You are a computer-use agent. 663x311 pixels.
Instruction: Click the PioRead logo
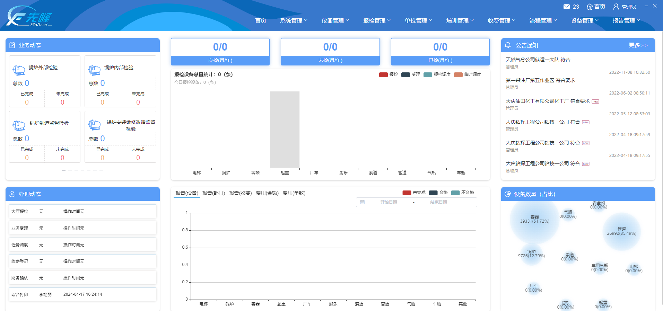pos(29,16)
